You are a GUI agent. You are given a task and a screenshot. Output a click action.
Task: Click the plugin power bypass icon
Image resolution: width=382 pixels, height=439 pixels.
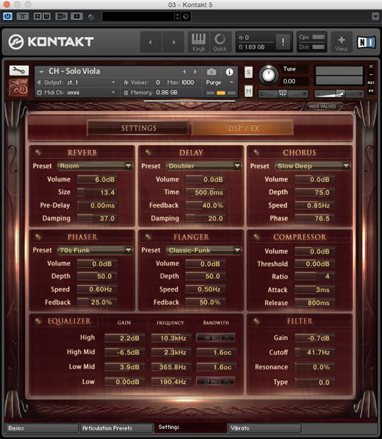coord(7,16)
